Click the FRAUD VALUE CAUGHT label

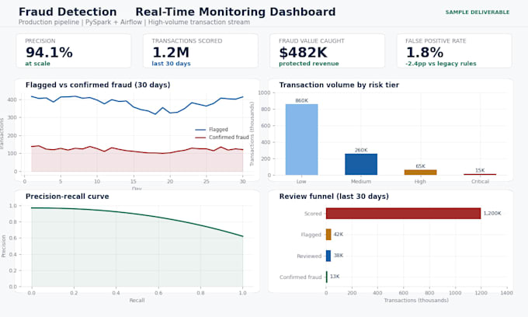[311, 40]
